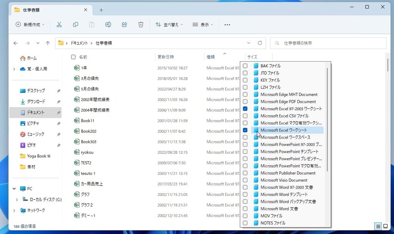The image size is (394, 234).
Task: Click the Cut scissors icon in toolbar
Action: pos(59,25)
